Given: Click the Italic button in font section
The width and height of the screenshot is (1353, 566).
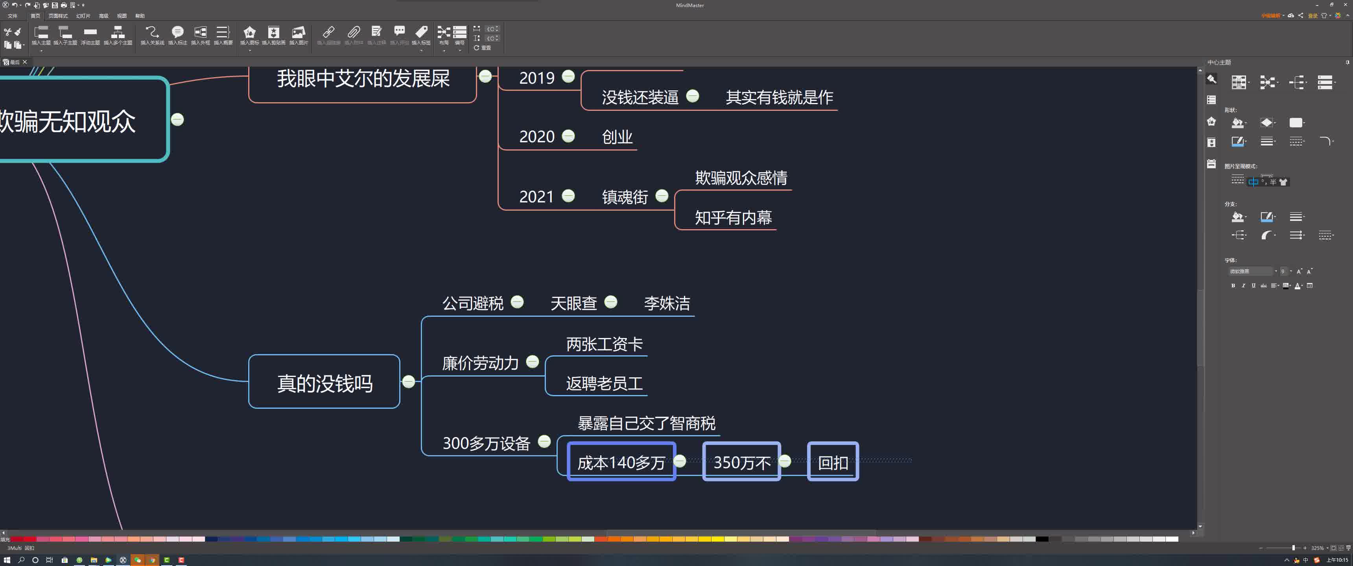Looking at the screenshot, I should pyautogui.click(x=1243, y=286).
